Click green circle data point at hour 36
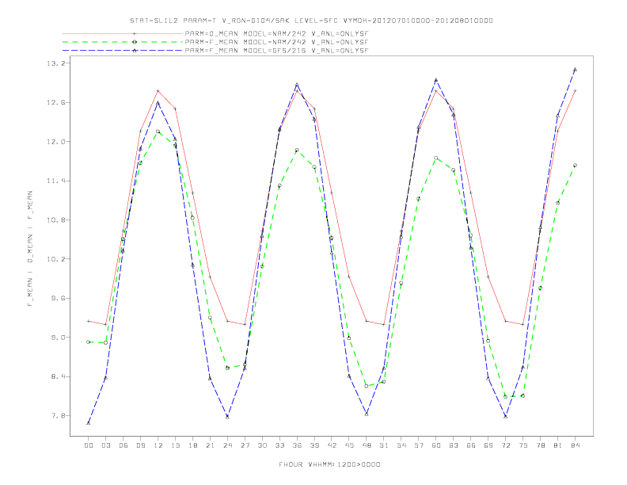627x485 pixels. pos(297,151)
